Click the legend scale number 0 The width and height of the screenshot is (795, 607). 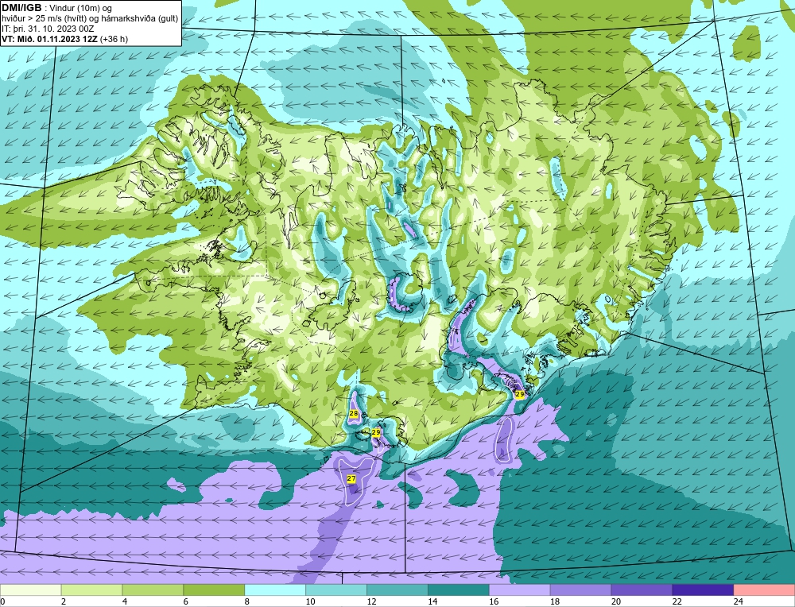(3, 601)
